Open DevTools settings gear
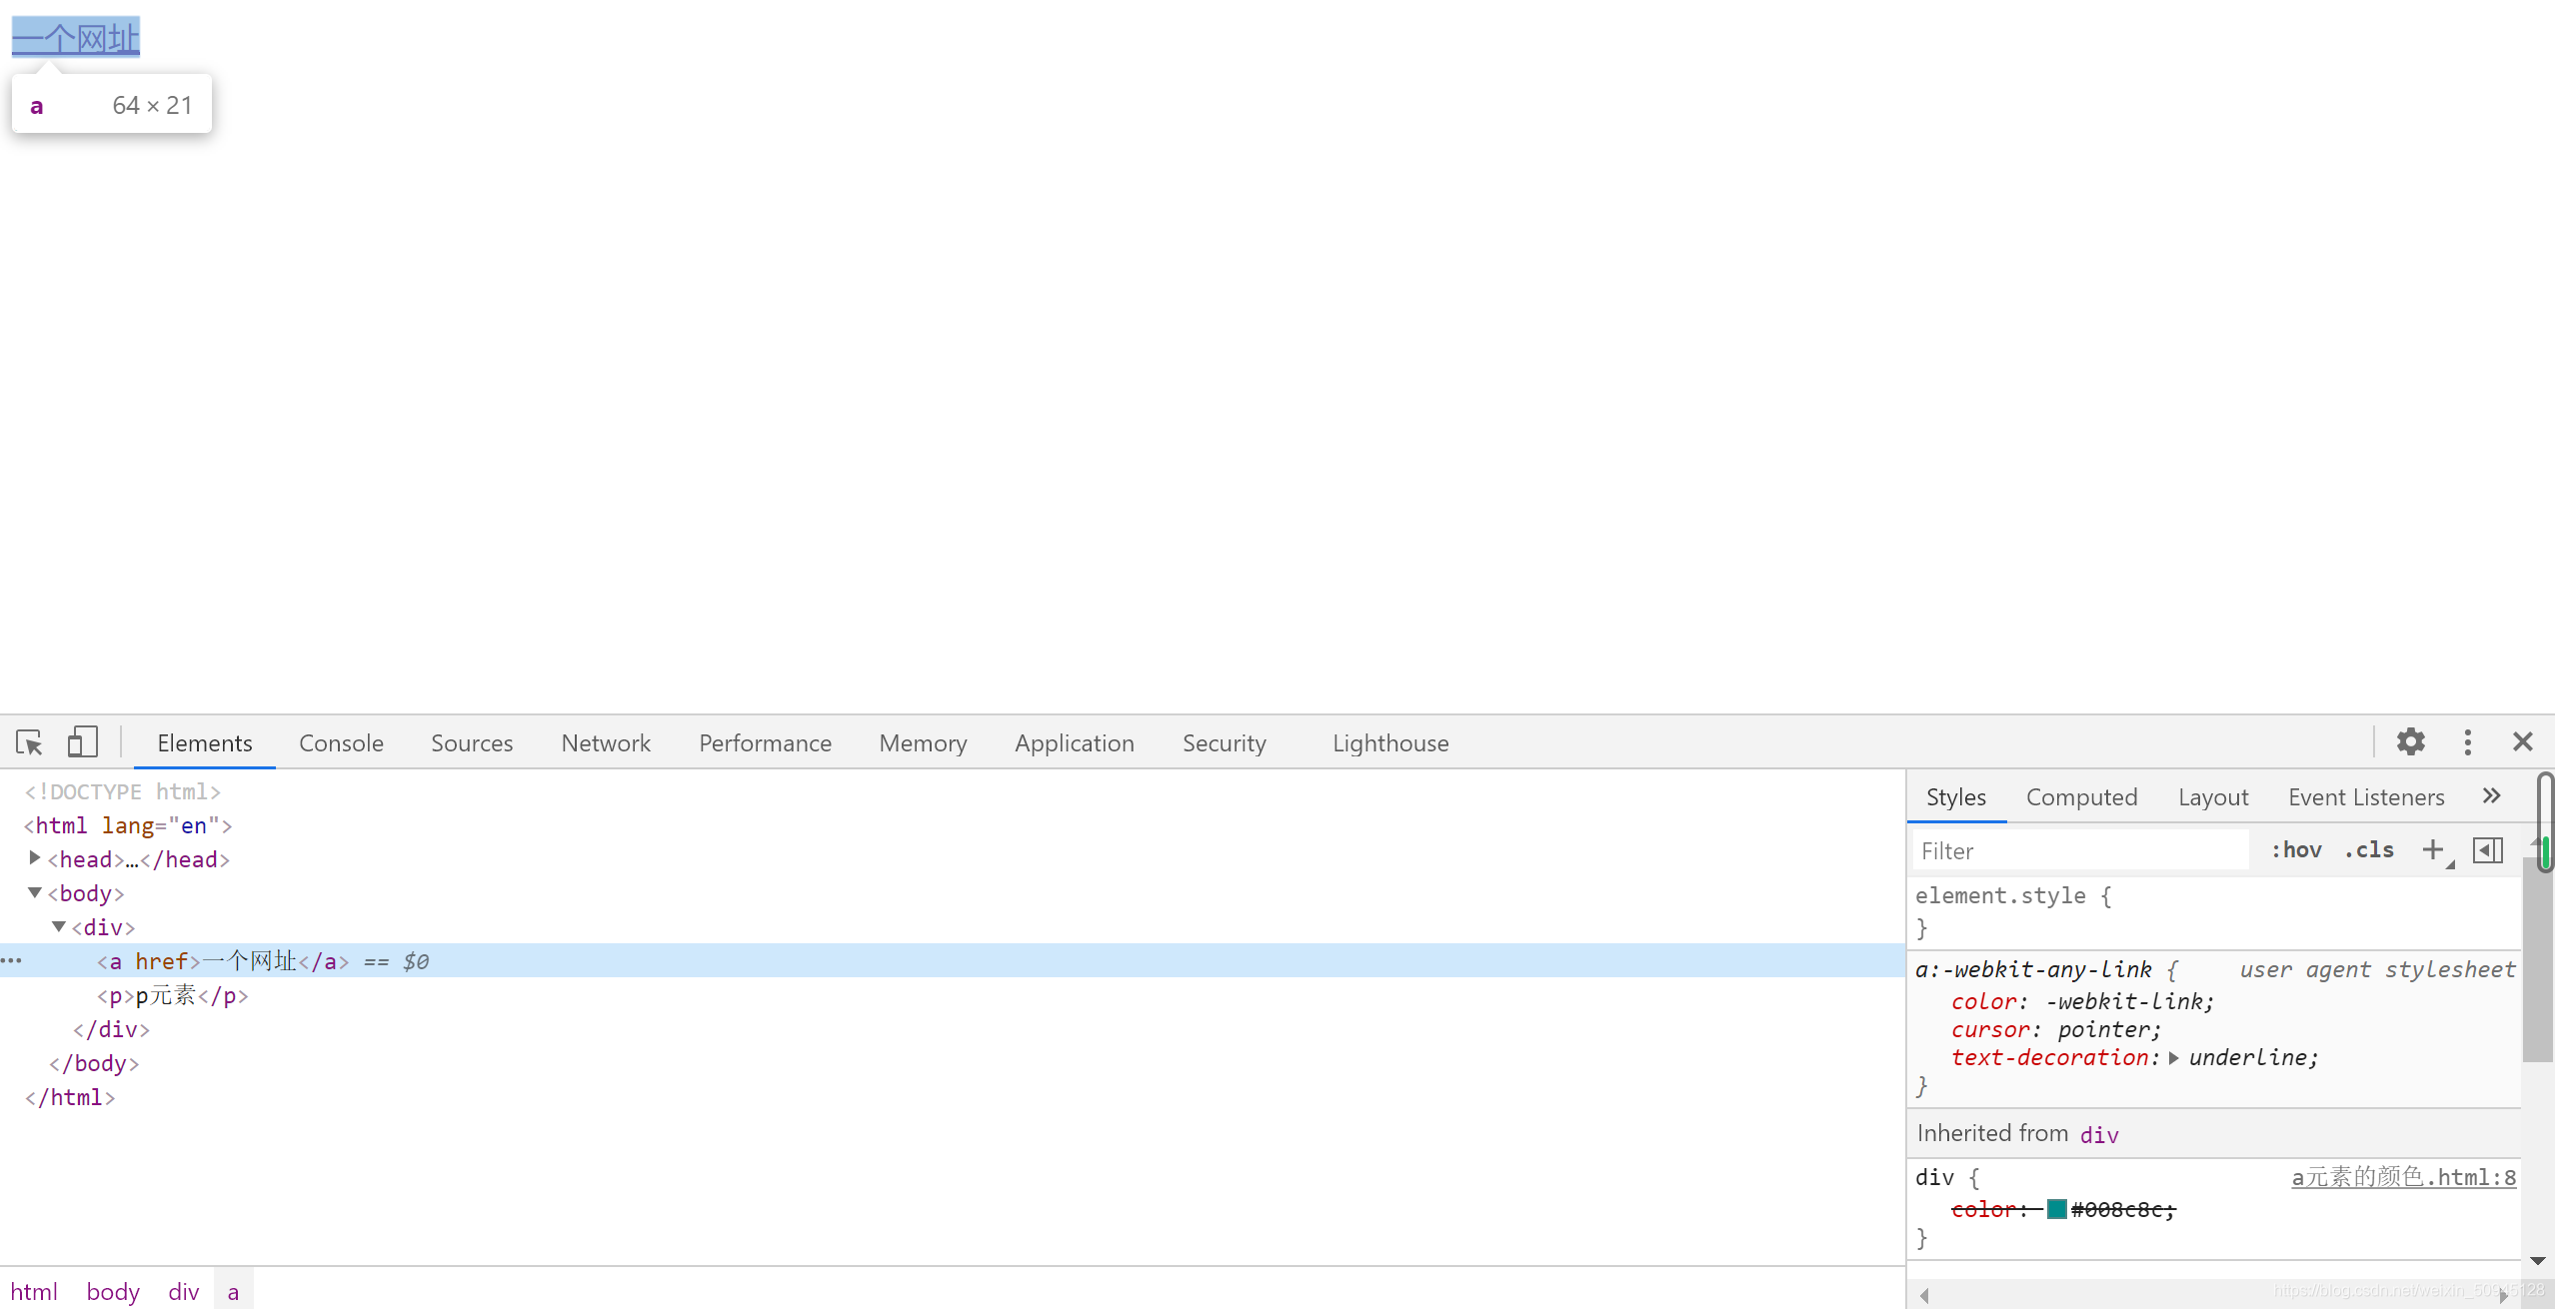 (2410, 741)
